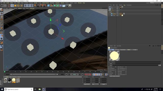Click the Apply button in coordinates panel

coord(104,84)
